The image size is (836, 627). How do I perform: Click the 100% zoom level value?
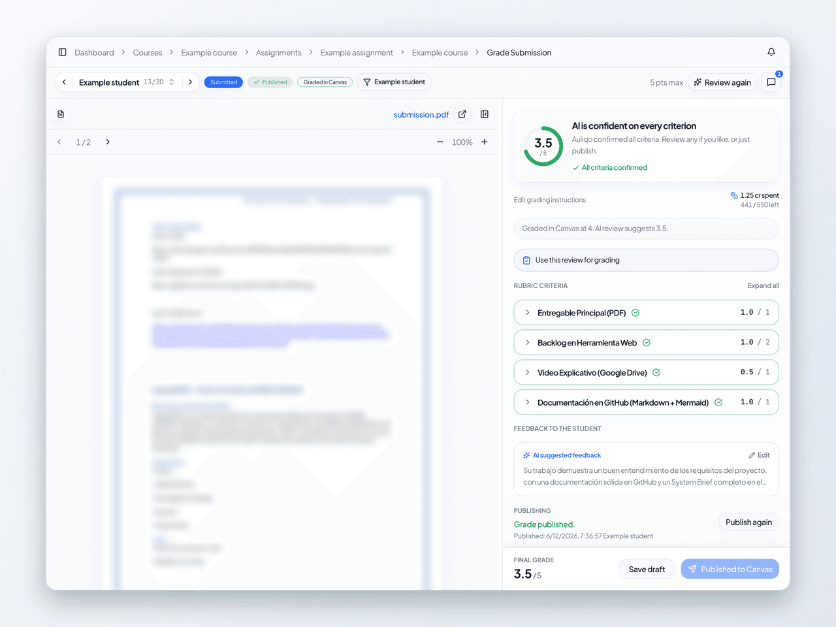(x=462, y=142)
